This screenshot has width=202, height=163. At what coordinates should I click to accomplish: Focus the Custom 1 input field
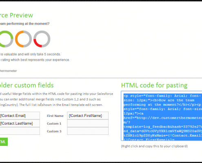point(88,123)
